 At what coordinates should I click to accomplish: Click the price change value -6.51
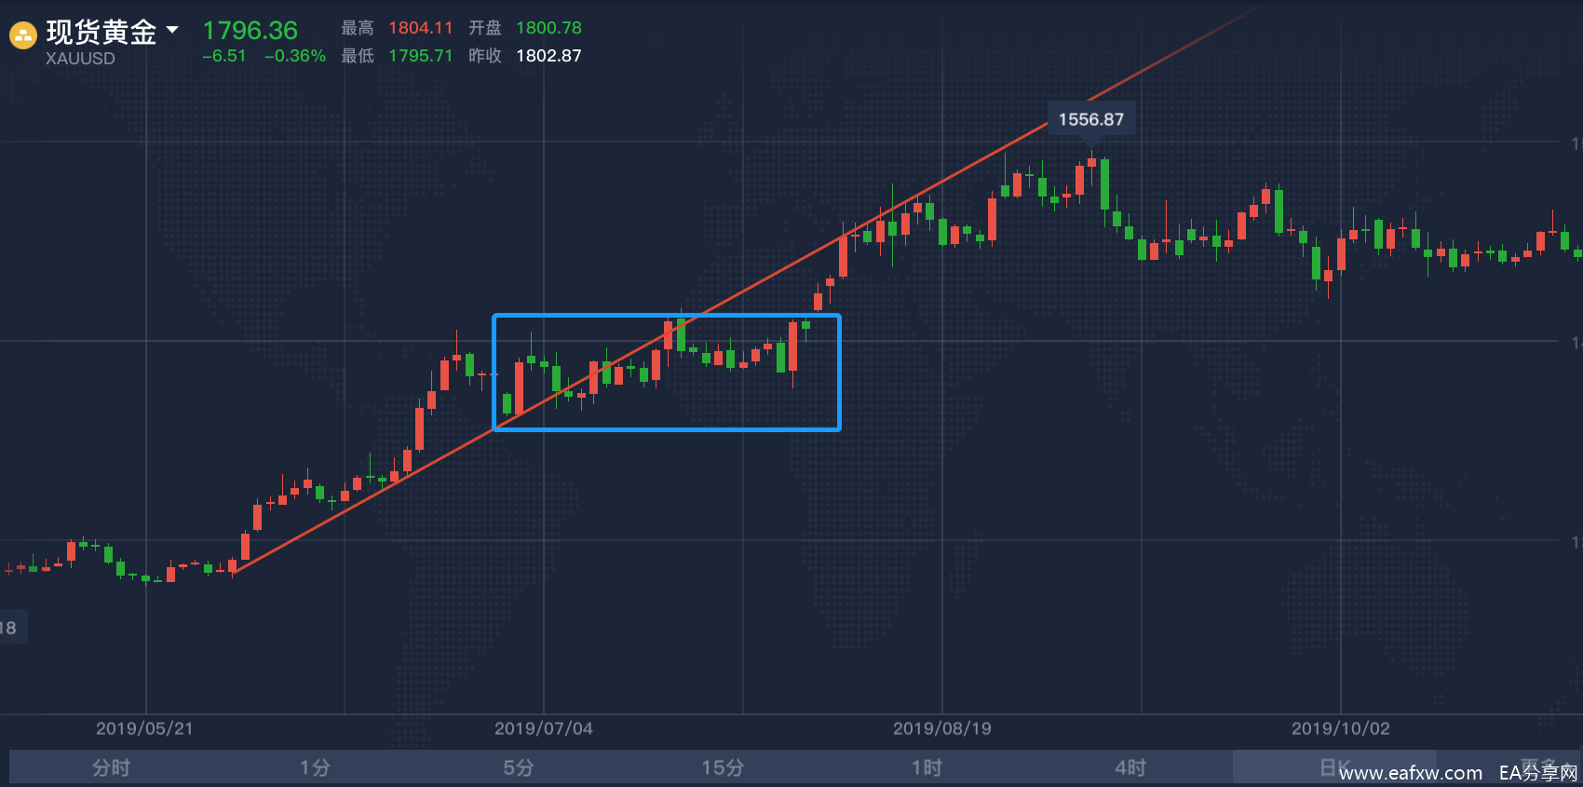(x=224, y=56)
